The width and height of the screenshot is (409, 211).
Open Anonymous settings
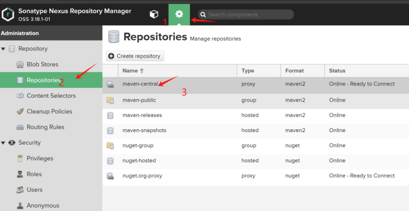pos(43,206)
